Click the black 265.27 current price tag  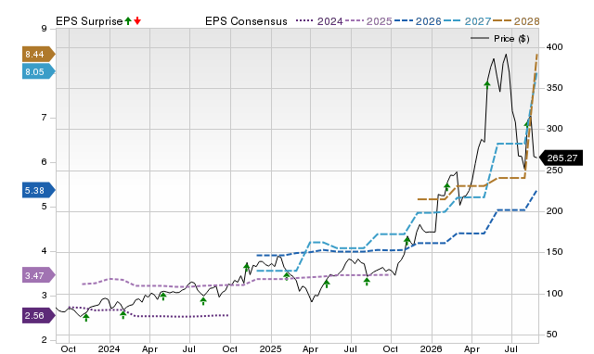(561, 158)
